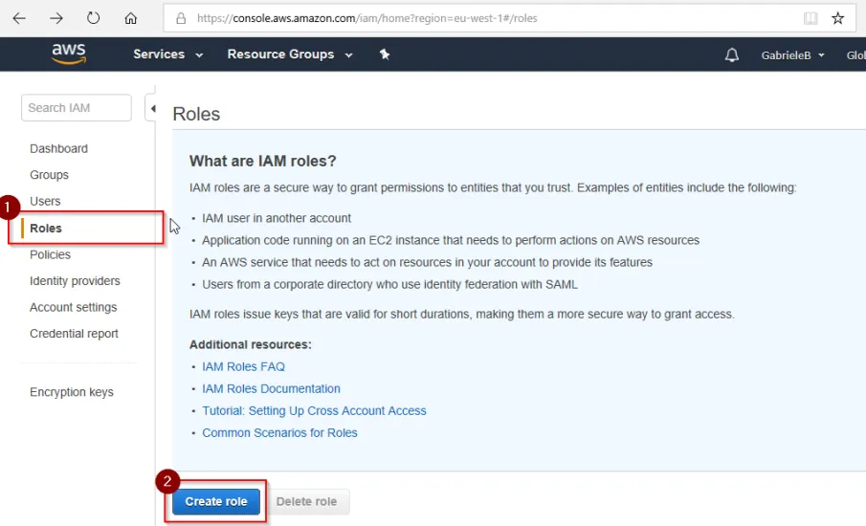Viewport: 866px width, 526px height.
Task: Open the notifications bell
Action: coord(732,55)
